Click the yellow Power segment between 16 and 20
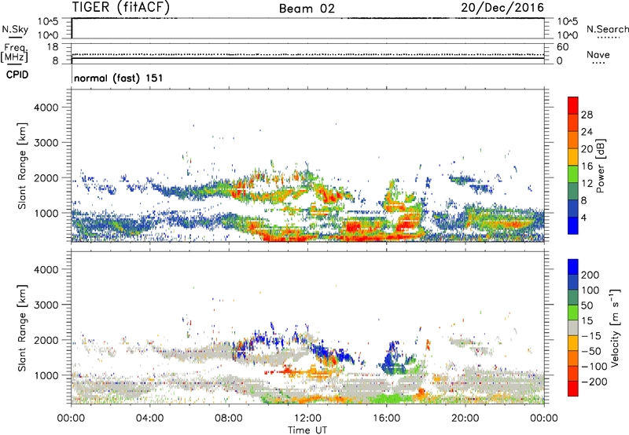The image size is (629, 435). [x=573, y=157]
